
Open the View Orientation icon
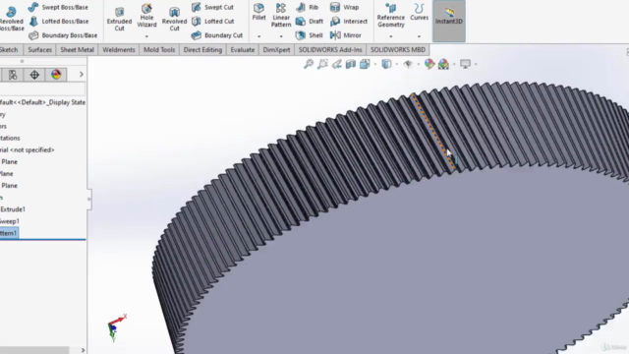[365, 64]
